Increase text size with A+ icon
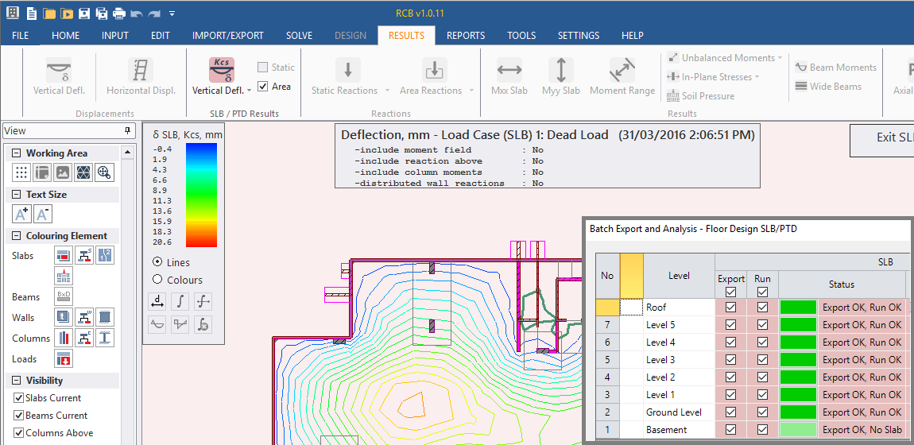 coord(21,214)
